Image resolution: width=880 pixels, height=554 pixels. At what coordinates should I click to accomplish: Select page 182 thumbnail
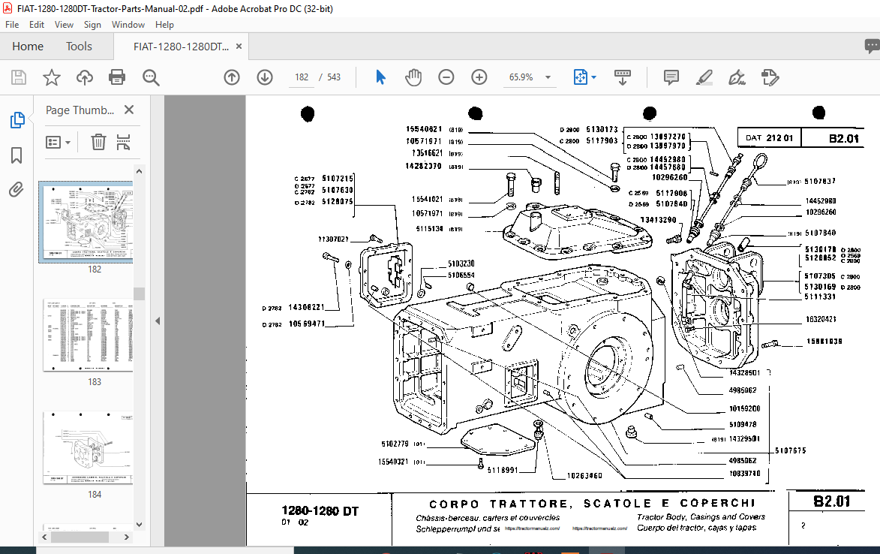pos(86,222)
